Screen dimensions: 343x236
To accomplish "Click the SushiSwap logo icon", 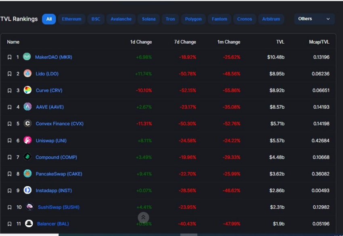I will [x=29, y=206].
